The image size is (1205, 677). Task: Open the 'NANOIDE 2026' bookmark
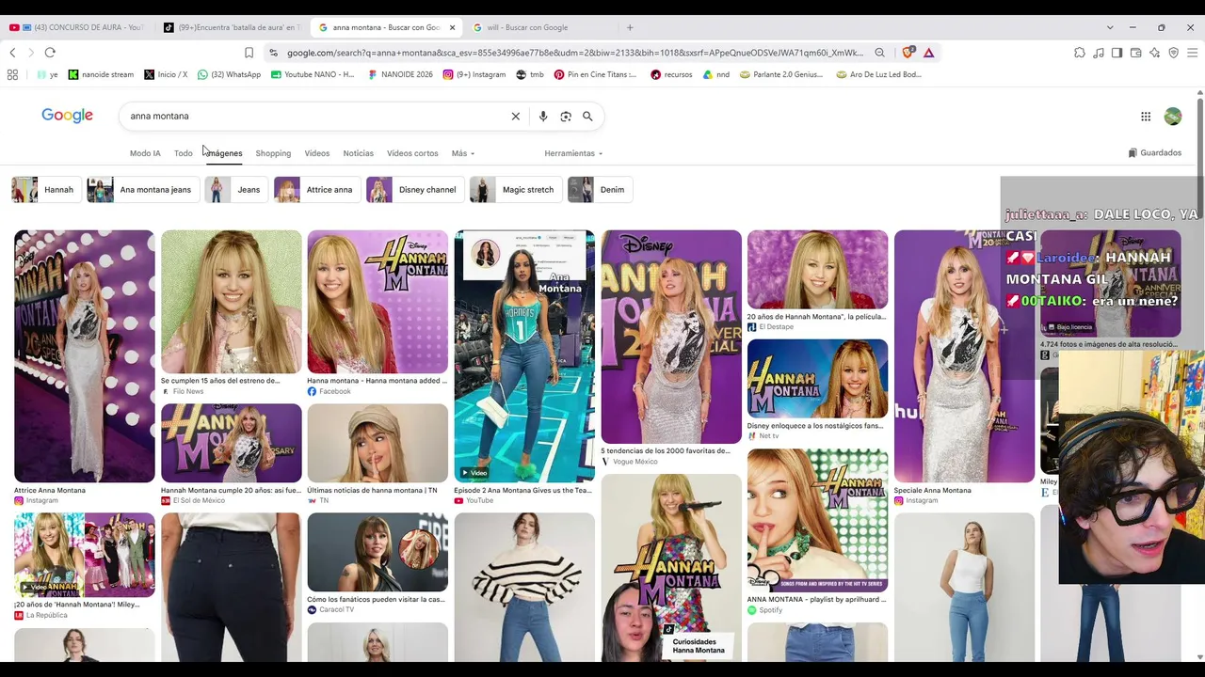click(x=400, y=74)
